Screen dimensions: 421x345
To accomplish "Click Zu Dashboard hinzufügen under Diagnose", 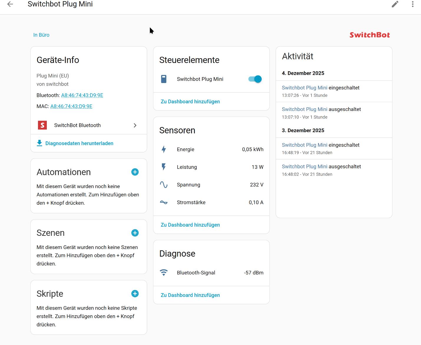I will [190, 295].
